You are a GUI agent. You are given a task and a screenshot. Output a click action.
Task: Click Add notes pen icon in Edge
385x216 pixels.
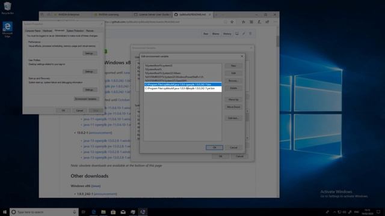click(259, 22)
